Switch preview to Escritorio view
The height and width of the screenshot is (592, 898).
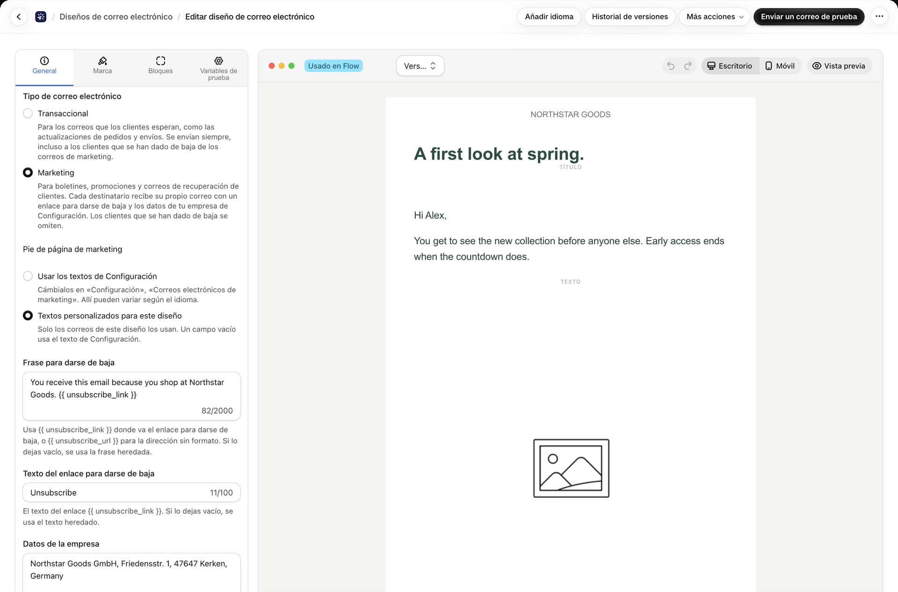[x=730, y=66]
